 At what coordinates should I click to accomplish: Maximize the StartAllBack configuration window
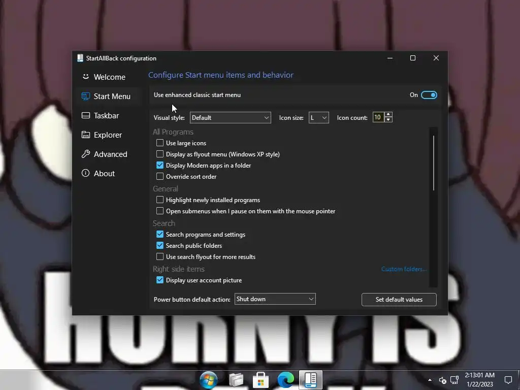coord(413,58)
